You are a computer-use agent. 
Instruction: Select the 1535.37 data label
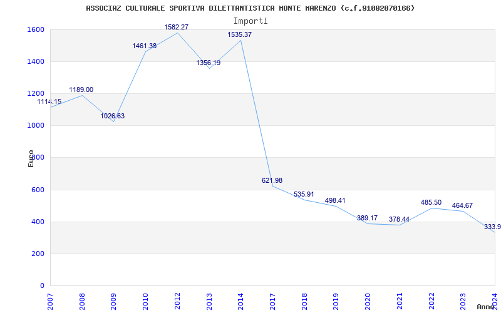pyautogui.click(x=240, y=34)
